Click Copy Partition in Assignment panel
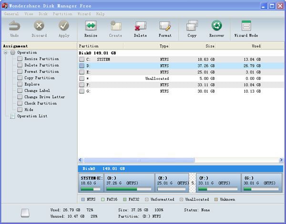286x224 pixels. coord(40,78)
